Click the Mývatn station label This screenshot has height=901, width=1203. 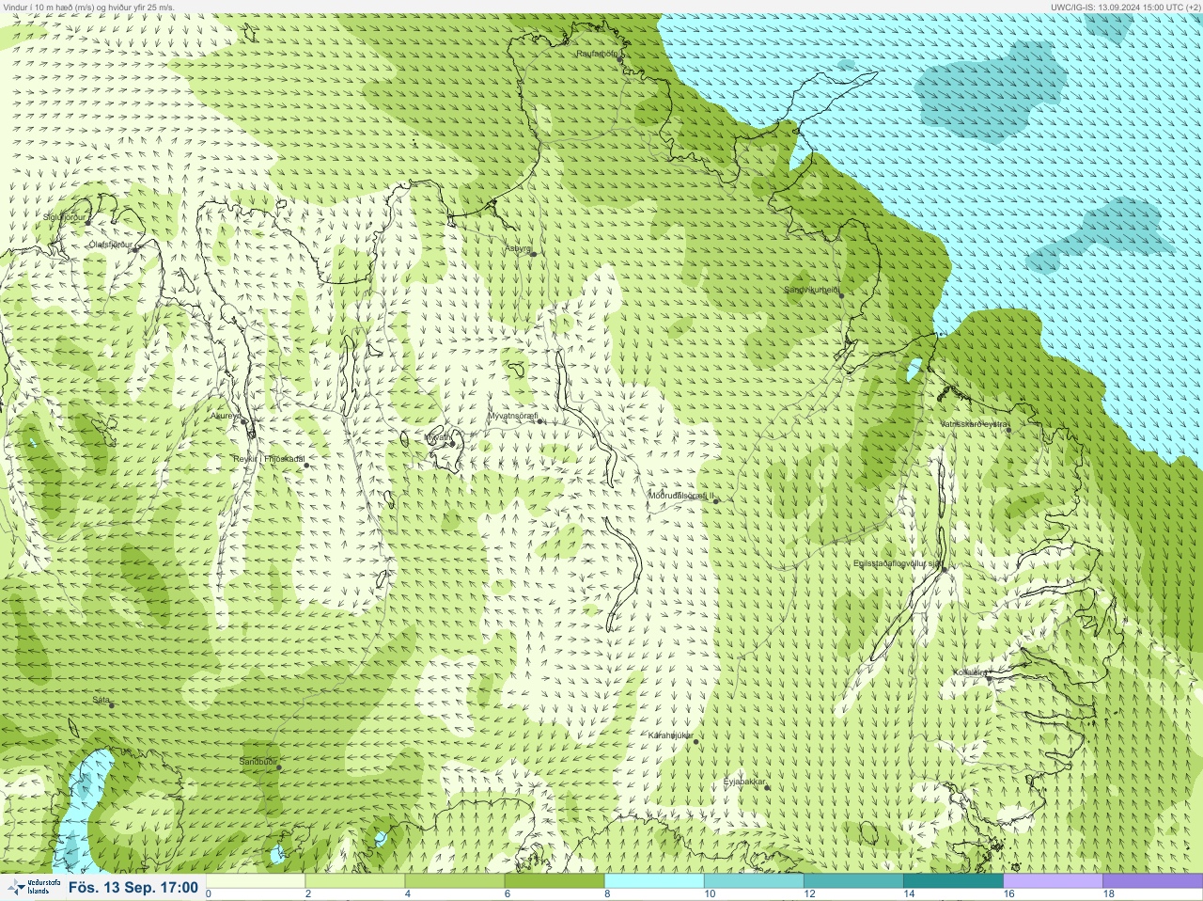click(438, 437)
